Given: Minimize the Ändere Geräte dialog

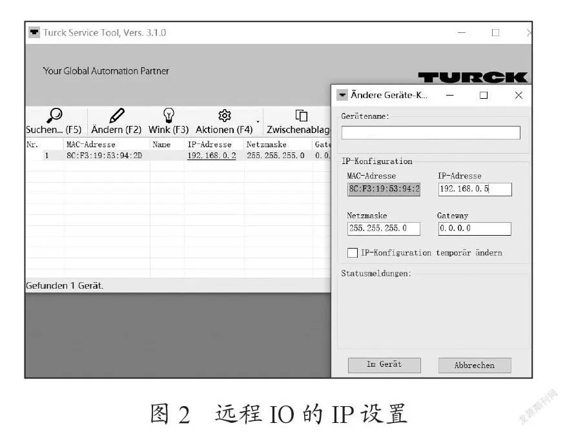Looking at the screenshot, I should (x=449, y=95).
